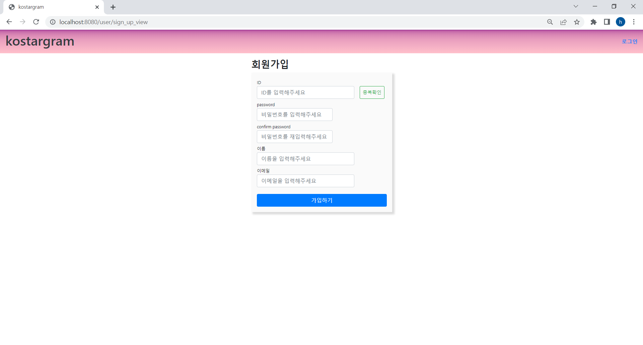Submit the form with 가입하기 button
Viewport: 643px width, 345px height.
tap(321, 200)
